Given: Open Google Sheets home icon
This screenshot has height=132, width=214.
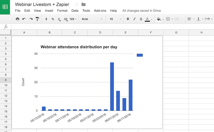Looking at the screenshot, I should click(5, 7).
